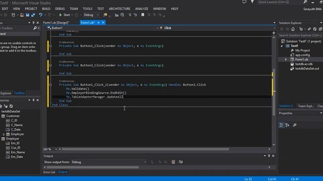
Task: Click the editor vertical scrollbar
Action: click(x=274, y=92)
